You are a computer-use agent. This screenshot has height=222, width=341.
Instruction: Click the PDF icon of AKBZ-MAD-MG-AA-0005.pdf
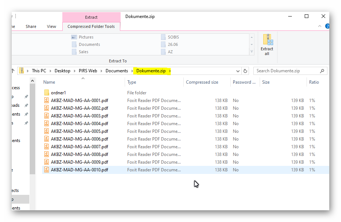point(47,131)
